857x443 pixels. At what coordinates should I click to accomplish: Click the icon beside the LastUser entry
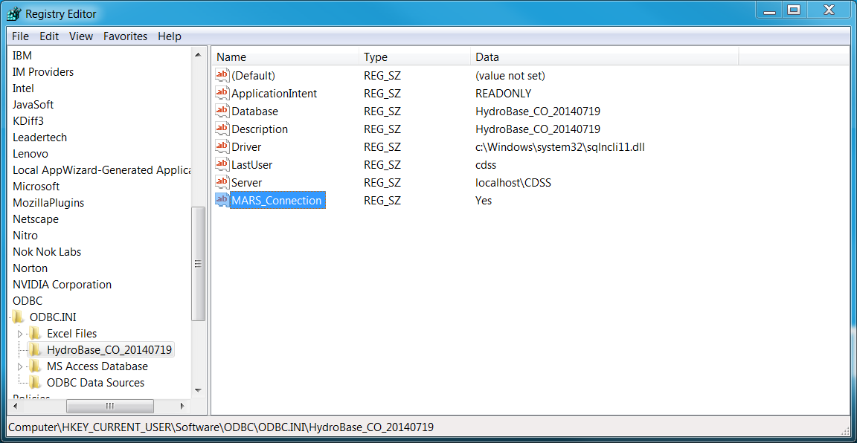(x=222, y=164)
